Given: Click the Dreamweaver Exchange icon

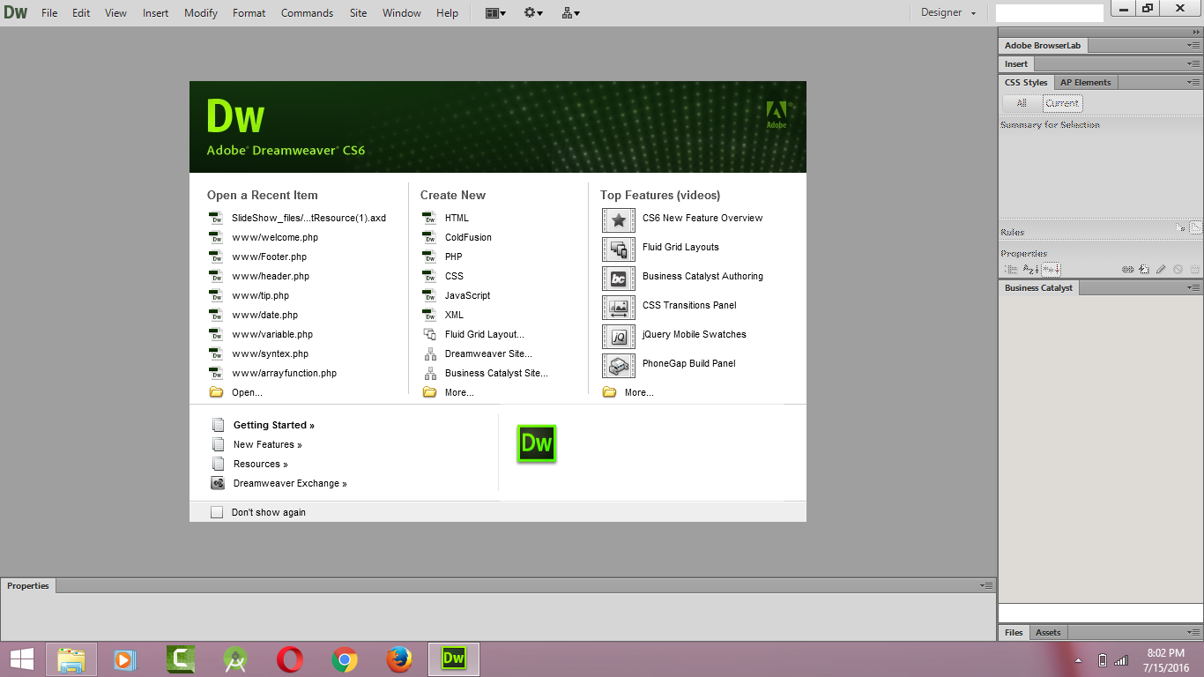Looking at the screenshot, I should pos(218,483).
